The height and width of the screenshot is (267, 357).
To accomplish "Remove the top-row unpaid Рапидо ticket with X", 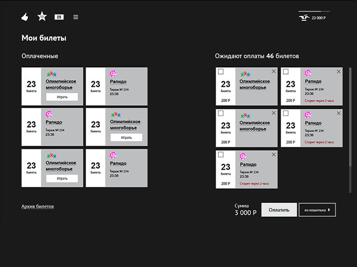I will pos(338,72).
